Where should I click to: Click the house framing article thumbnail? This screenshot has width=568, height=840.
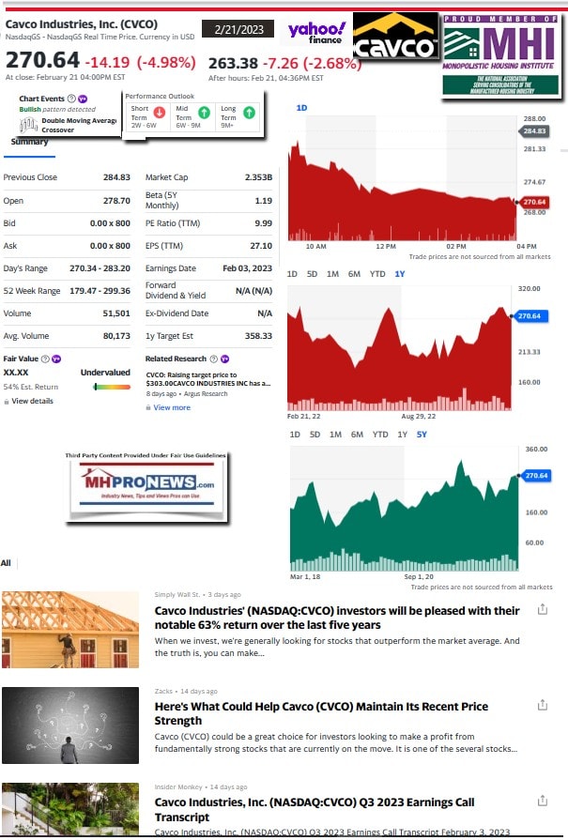(70, 630)
